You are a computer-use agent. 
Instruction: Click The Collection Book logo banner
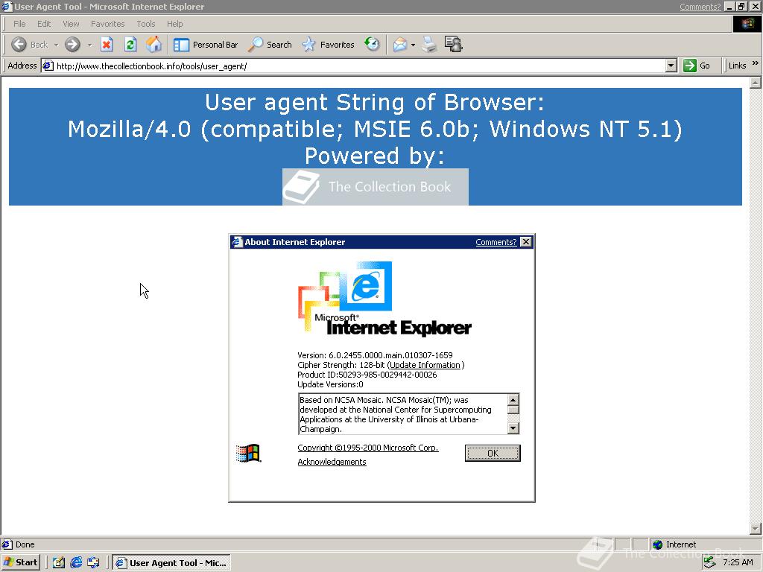click(376, 187)
